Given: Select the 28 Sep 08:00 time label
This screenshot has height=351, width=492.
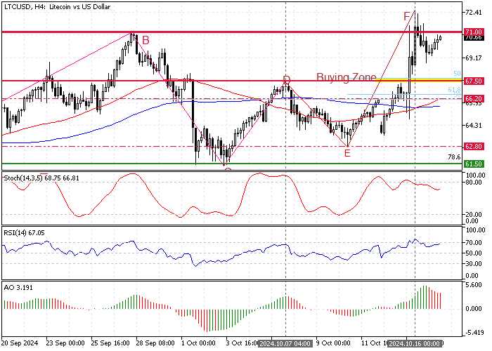Looking at the screenshot, I should point(155,343).
